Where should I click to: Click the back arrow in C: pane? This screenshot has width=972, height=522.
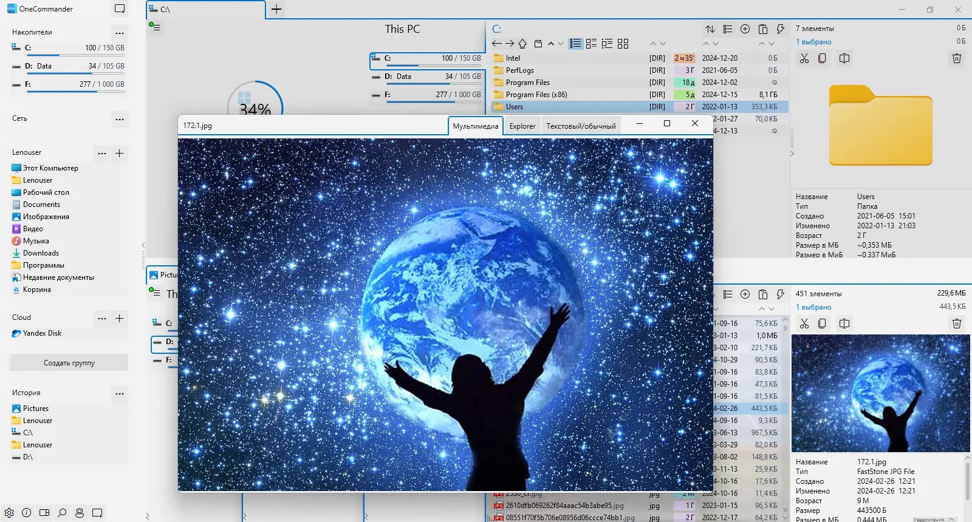[496, 44]
